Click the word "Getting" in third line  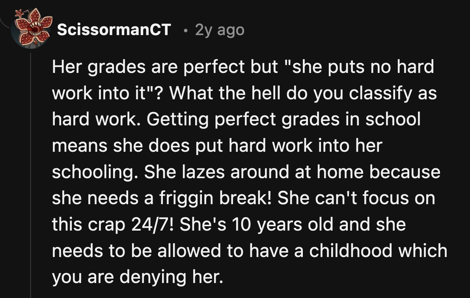[x=177, y=119]
